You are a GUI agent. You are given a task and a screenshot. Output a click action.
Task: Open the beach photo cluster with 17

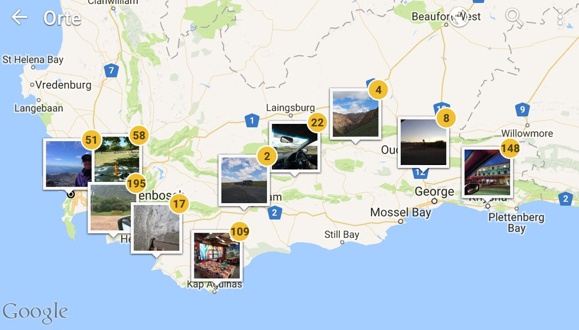156,228
